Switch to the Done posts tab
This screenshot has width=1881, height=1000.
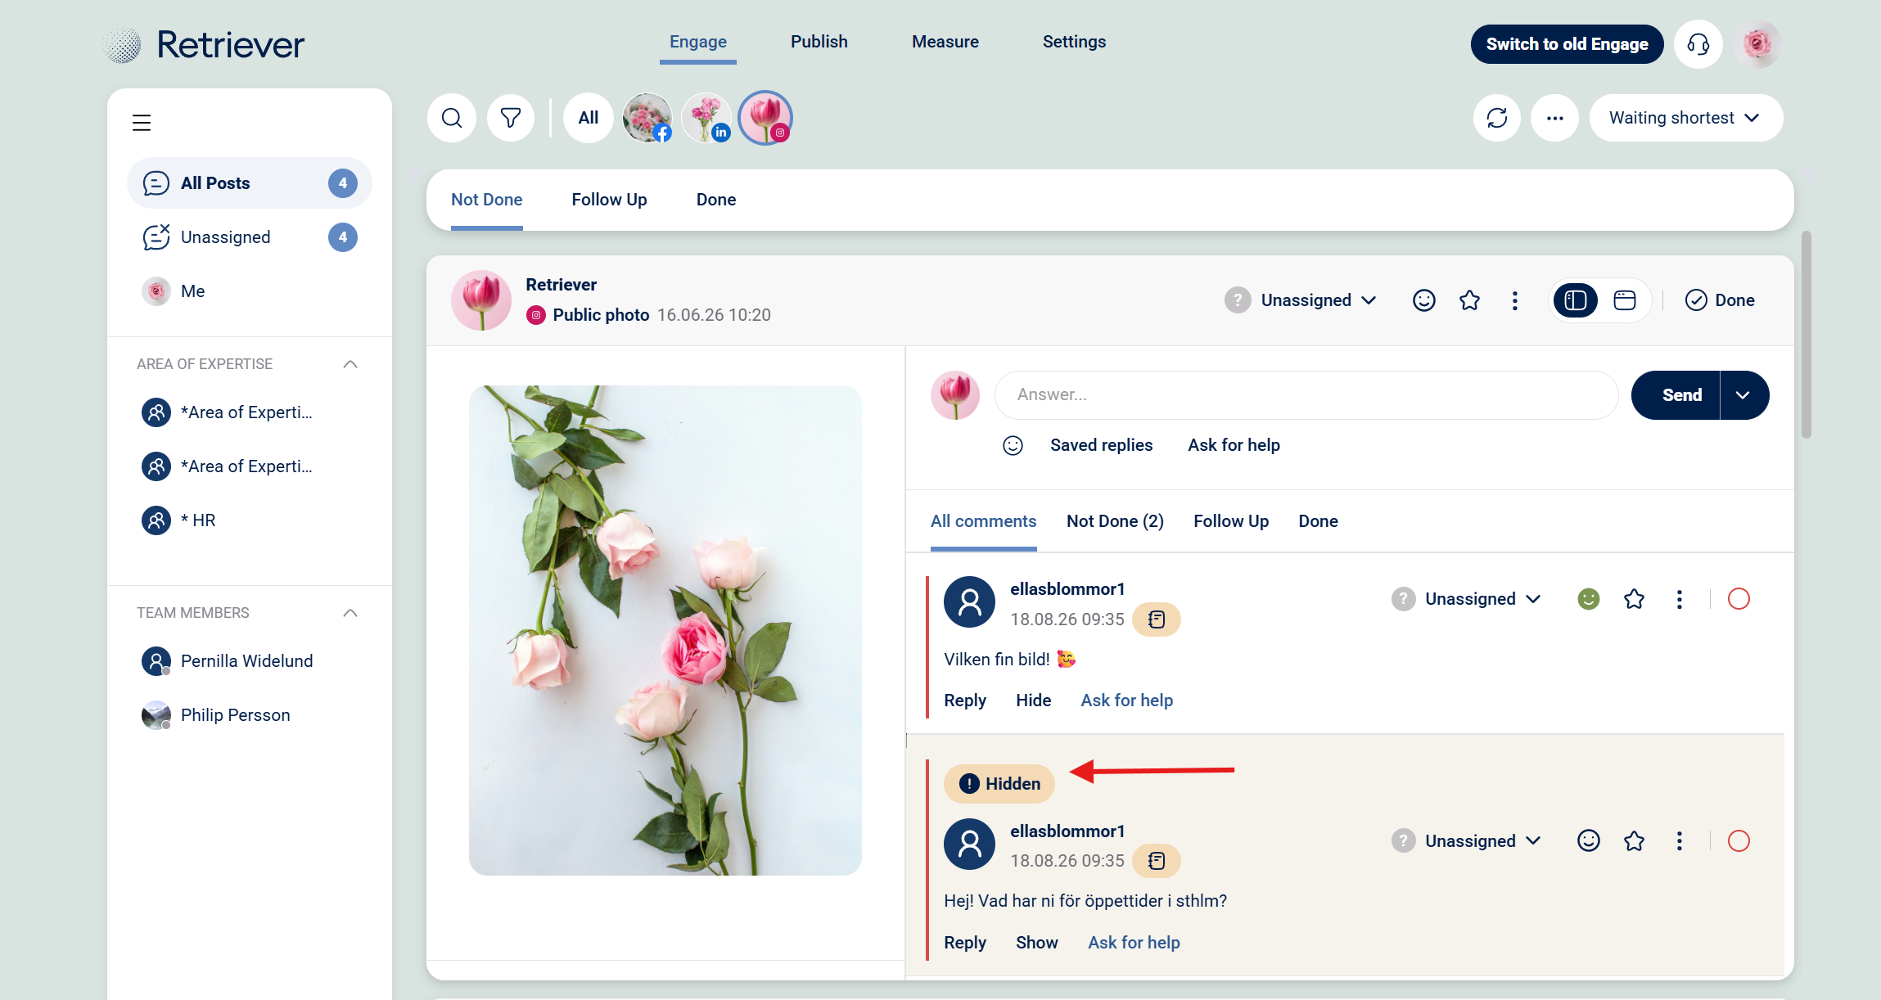click(716, 200)
